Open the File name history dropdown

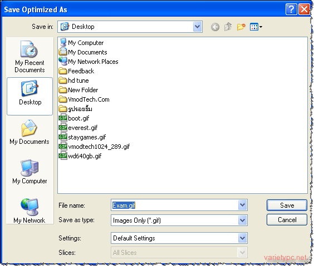tap(242, 205)
